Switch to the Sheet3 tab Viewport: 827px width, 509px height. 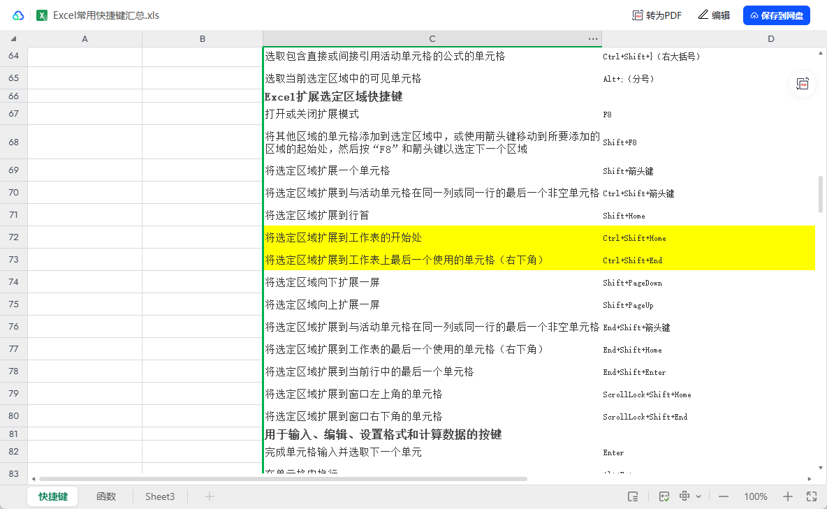160,496
